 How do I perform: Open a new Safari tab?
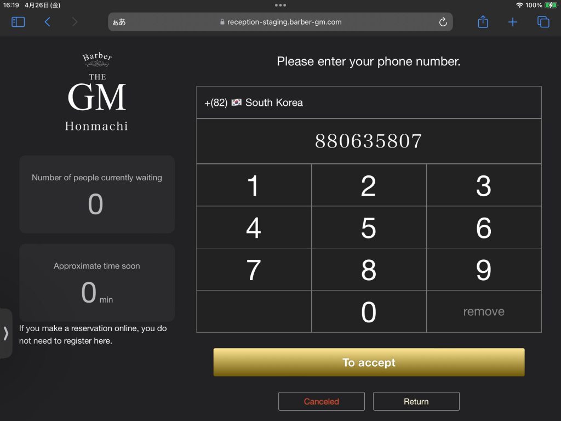click(x=513, y=22)
